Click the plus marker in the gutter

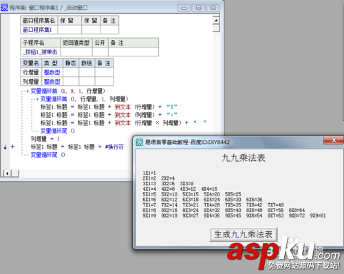13,147
